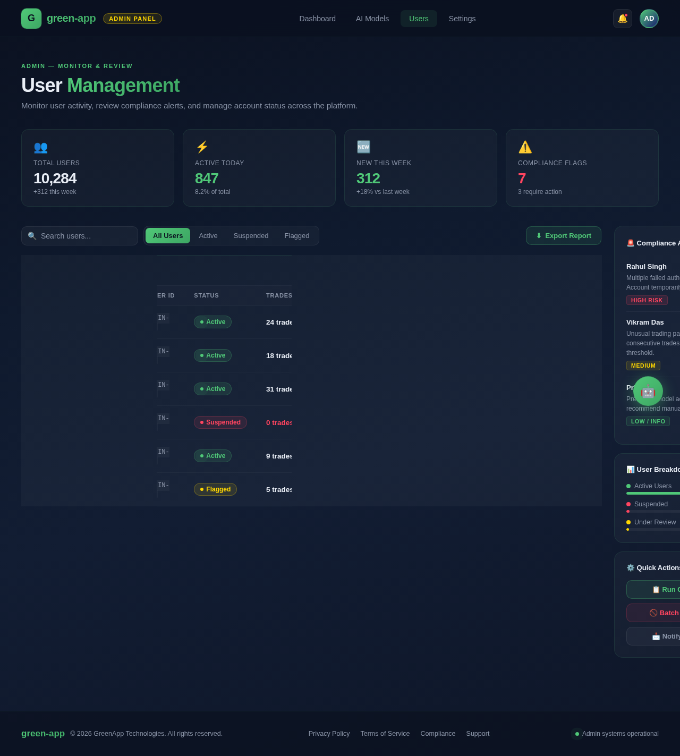Click the red 0 trades cell
The width and height of the screenshot is (680, 756).
click(279, 422)
